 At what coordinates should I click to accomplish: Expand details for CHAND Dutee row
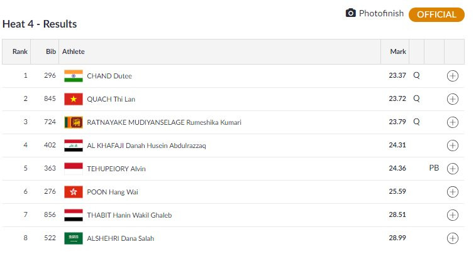(x=453, y=76)
